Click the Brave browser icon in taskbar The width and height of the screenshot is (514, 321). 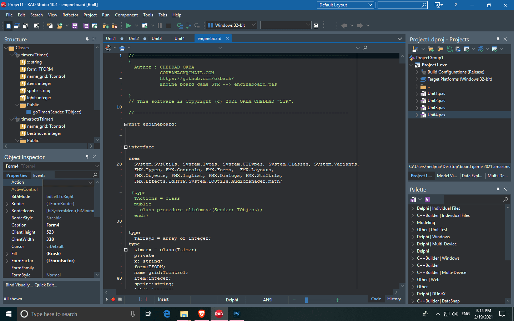coord(202,314)
